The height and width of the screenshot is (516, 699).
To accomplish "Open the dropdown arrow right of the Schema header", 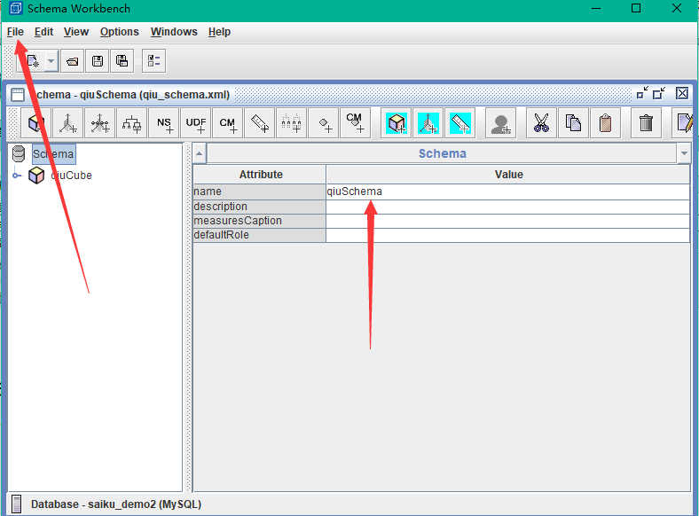I will (684, 154).
